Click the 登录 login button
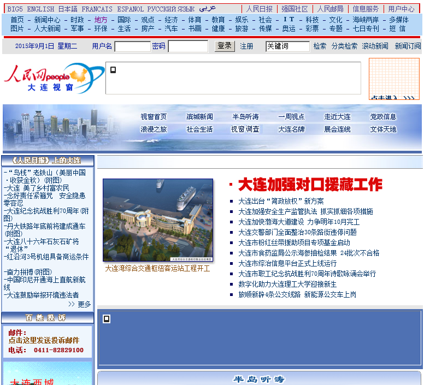Screen dimensions: 424x385 [x=225, y=46]
